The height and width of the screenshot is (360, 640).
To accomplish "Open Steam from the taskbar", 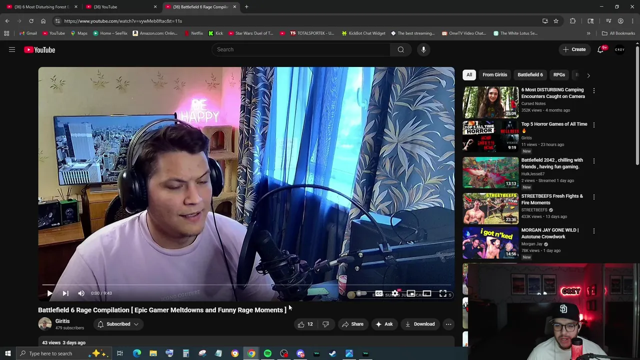I will tap(332, 353).
